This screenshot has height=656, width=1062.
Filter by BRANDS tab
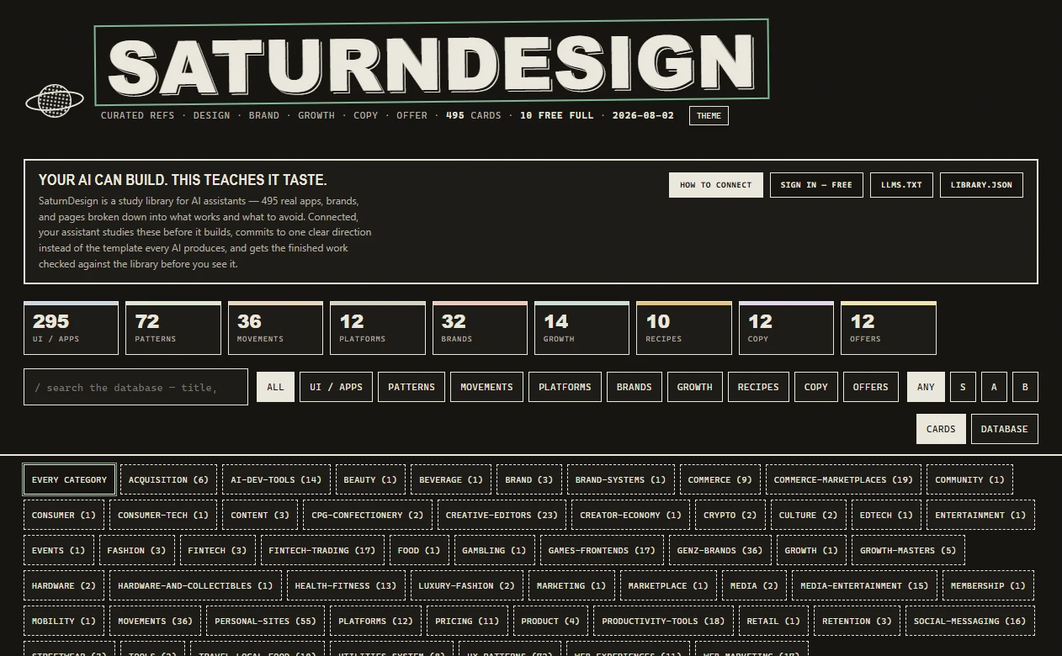tap(634, 387)
